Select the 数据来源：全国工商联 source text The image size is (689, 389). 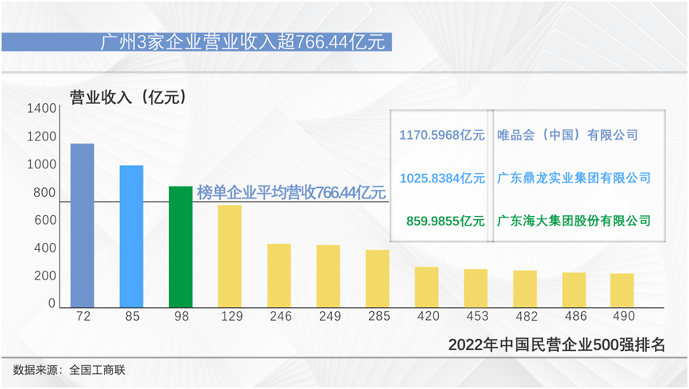pyautogui.click(x=70, y=370)
